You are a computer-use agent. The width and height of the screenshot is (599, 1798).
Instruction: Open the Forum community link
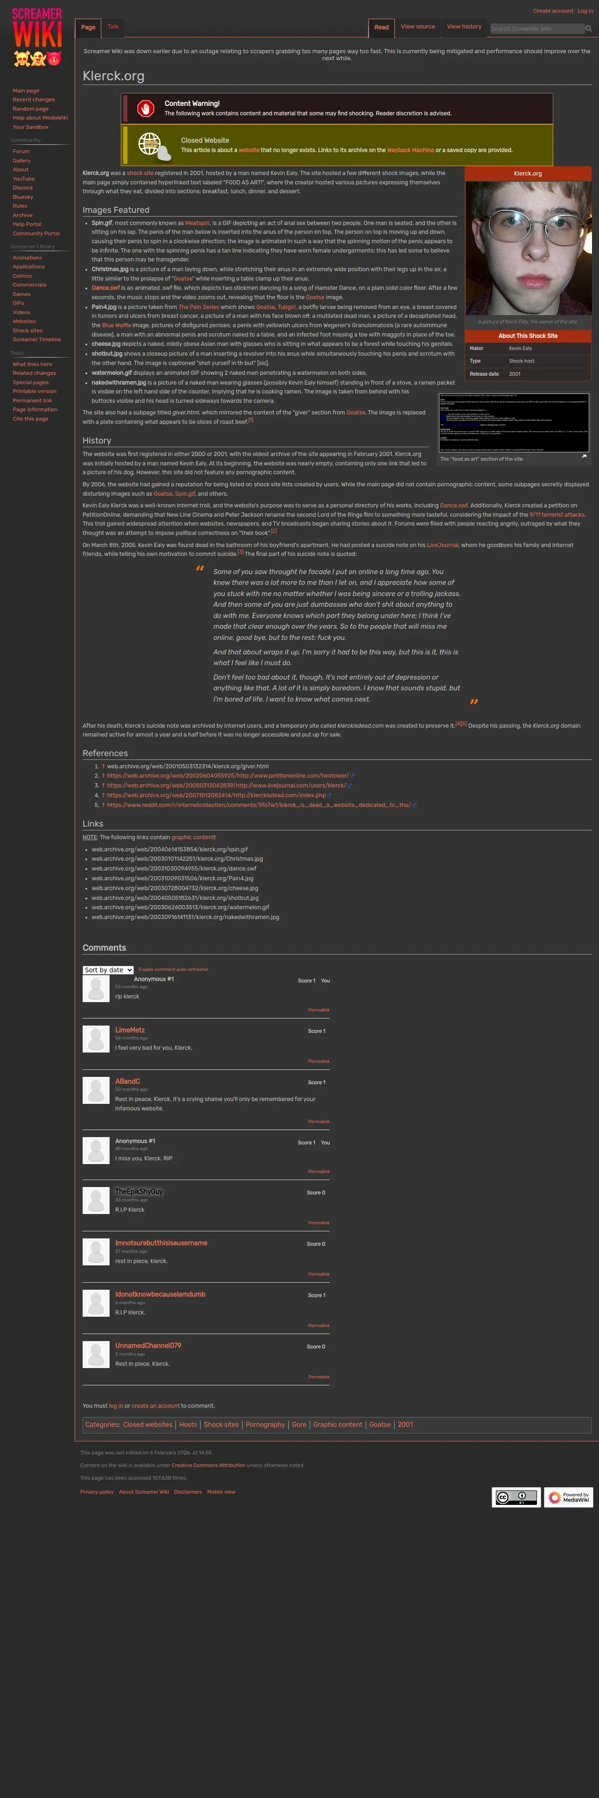click(x=21, y=151)
